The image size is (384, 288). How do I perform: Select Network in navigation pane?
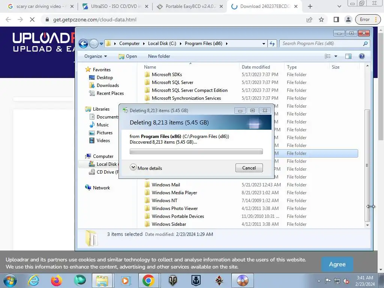tap(101, 187)
